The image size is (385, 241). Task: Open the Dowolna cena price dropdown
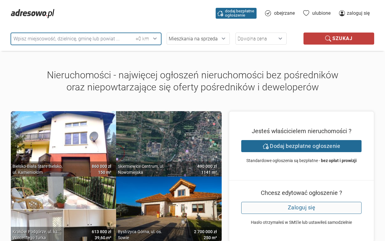(261, 39)
